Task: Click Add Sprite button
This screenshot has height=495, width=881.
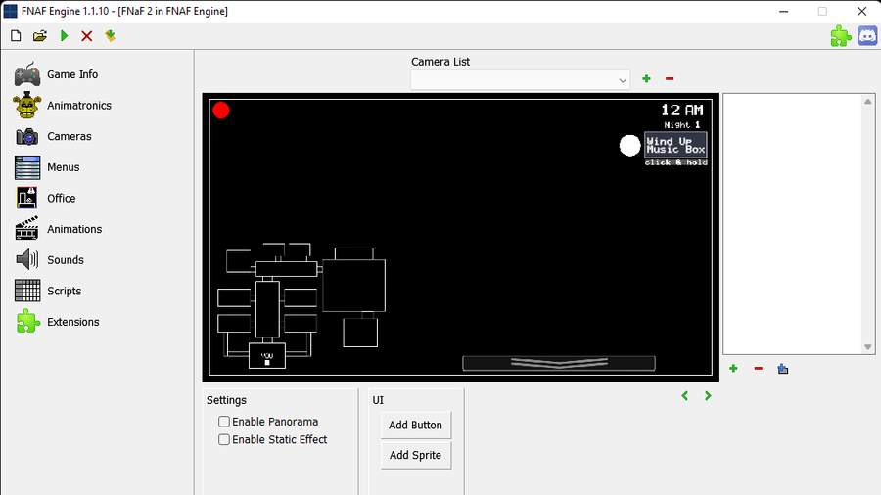Action: click(x=416, y=455)
